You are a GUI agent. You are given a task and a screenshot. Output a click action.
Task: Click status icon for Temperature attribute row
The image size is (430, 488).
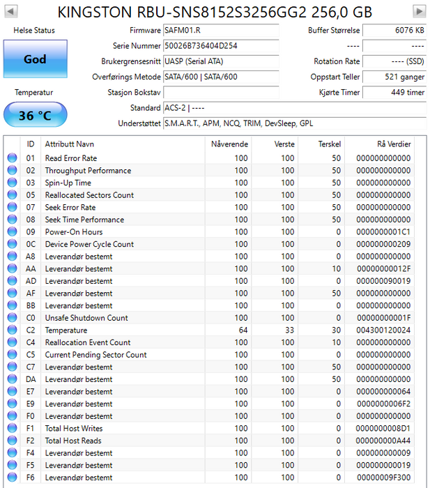(12, 330)
